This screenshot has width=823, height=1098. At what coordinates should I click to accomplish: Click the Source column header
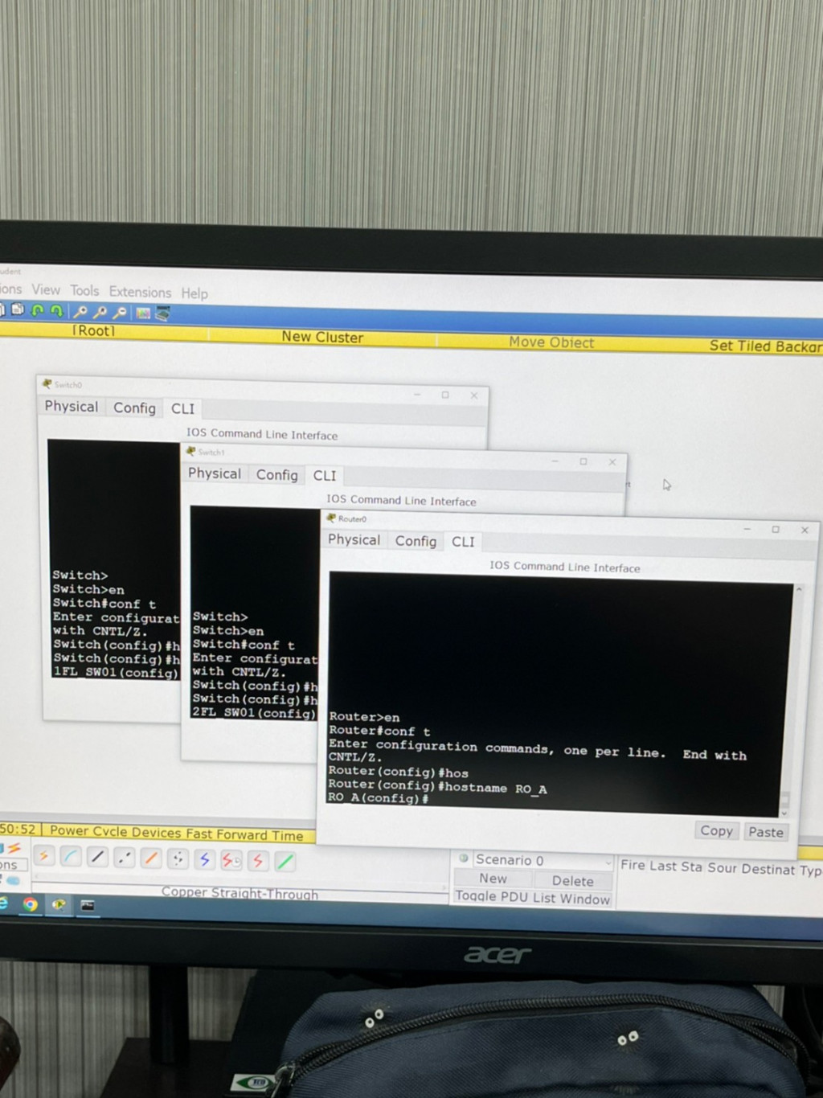coord(722,868)
